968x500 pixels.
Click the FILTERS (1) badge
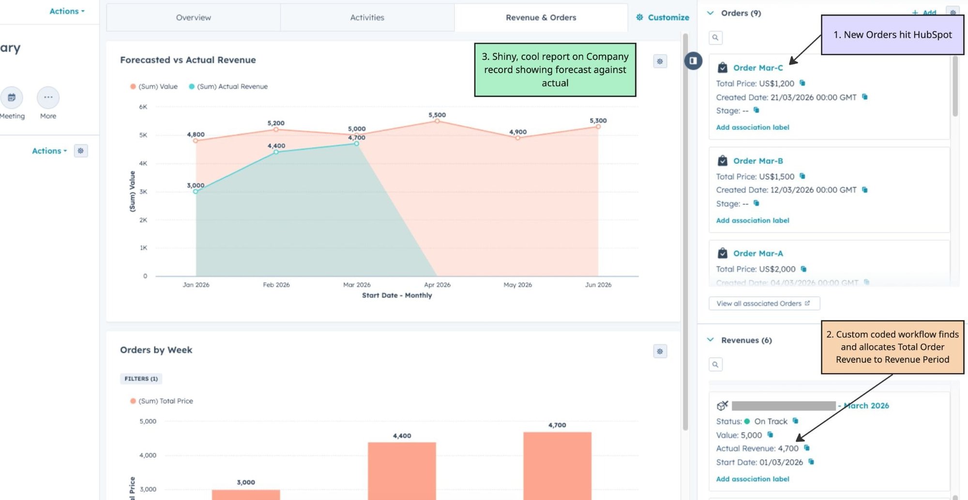[141, 379]
